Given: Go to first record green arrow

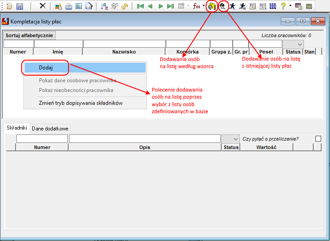Looking at the screenshot, I should 140,6.
